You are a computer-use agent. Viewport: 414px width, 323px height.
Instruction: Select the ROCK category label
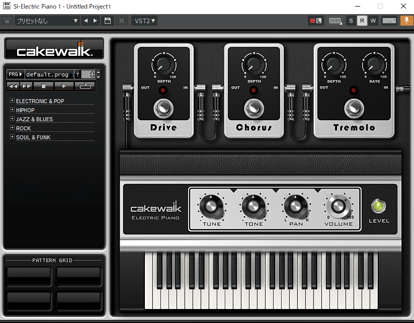pos(24,128)
